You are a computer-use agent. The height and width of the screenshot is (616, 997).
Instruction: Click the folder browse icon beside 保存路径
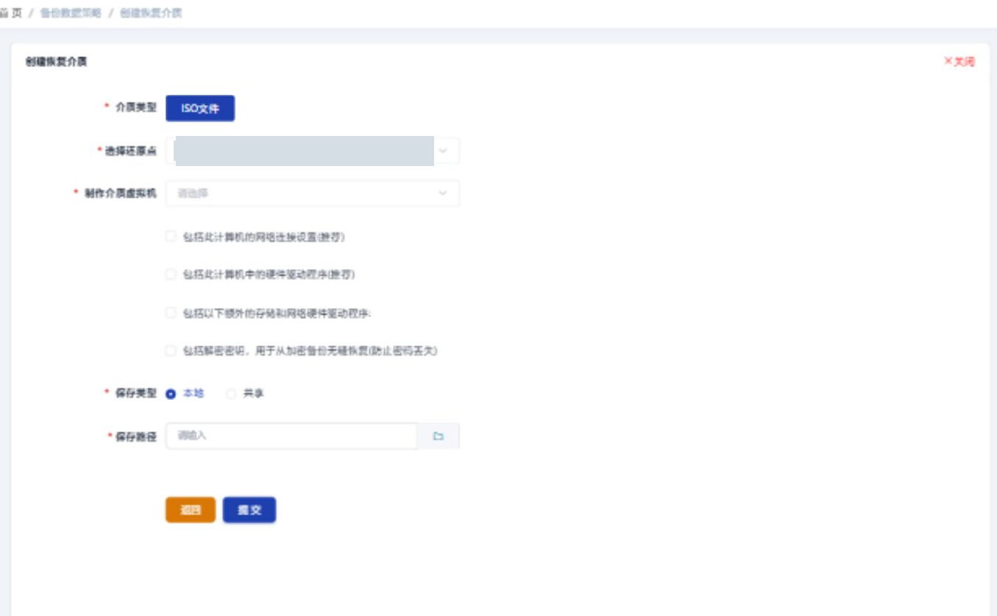(x=439, y=436)
